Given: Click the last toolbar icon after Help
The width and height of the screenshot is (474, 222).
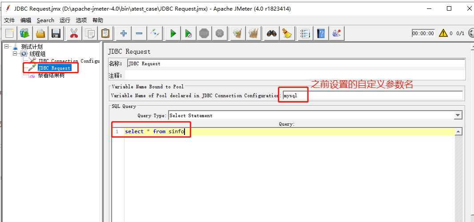Looking at the screenshot, I should [337, 33].
